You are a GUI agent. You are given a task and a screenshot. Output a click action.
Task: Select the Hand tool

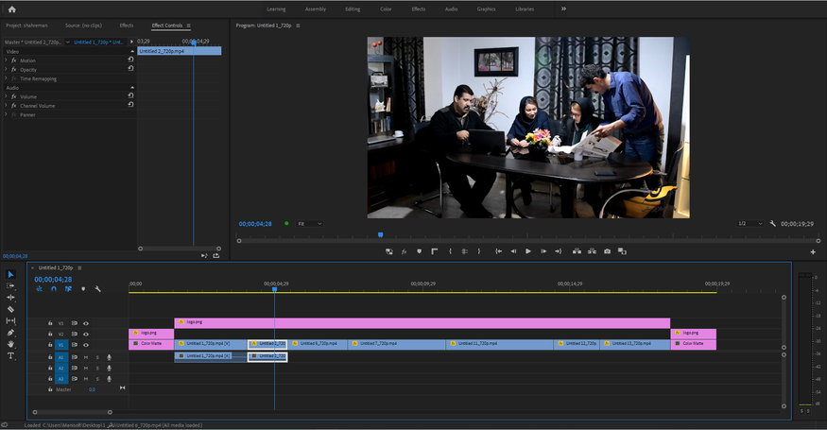point(10,344)
